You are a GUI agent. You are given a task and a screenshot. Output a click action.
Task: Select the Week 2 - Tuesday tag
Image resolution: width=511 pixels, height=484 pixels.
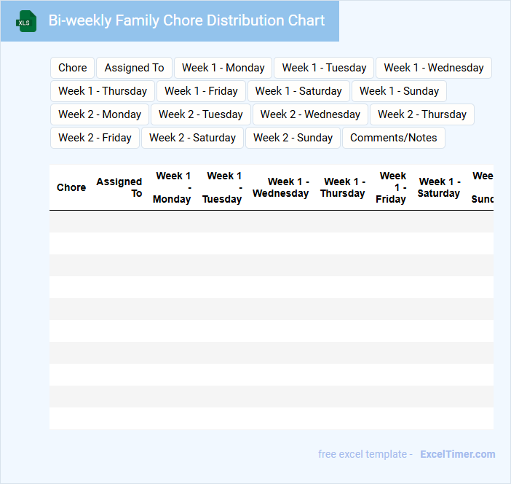point(201,114)
